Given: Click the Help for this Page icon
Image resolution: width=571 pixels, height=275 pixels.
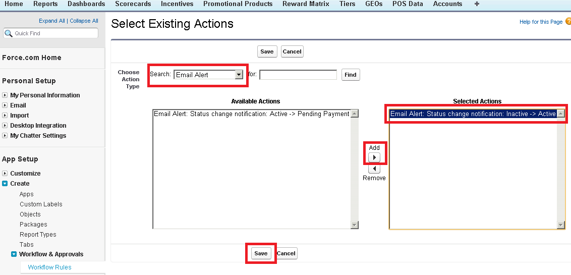Looking at the screenshot, I should click(568, 21).
